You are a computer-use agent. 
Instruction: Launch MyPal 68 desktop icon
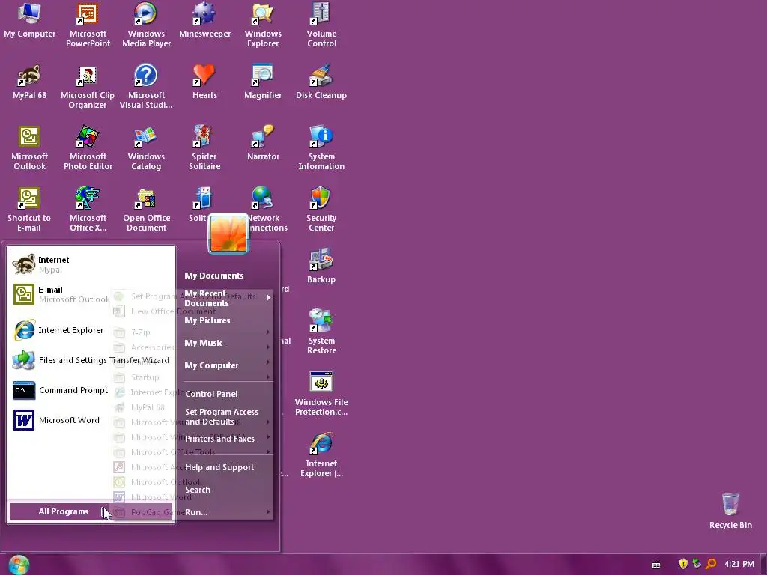click(29, 81)
